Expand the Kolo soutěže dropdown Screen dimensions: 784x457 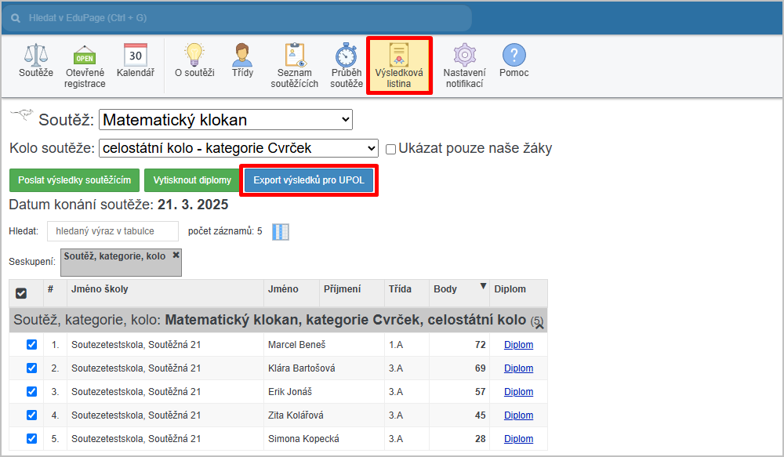(x=238, y=148)
